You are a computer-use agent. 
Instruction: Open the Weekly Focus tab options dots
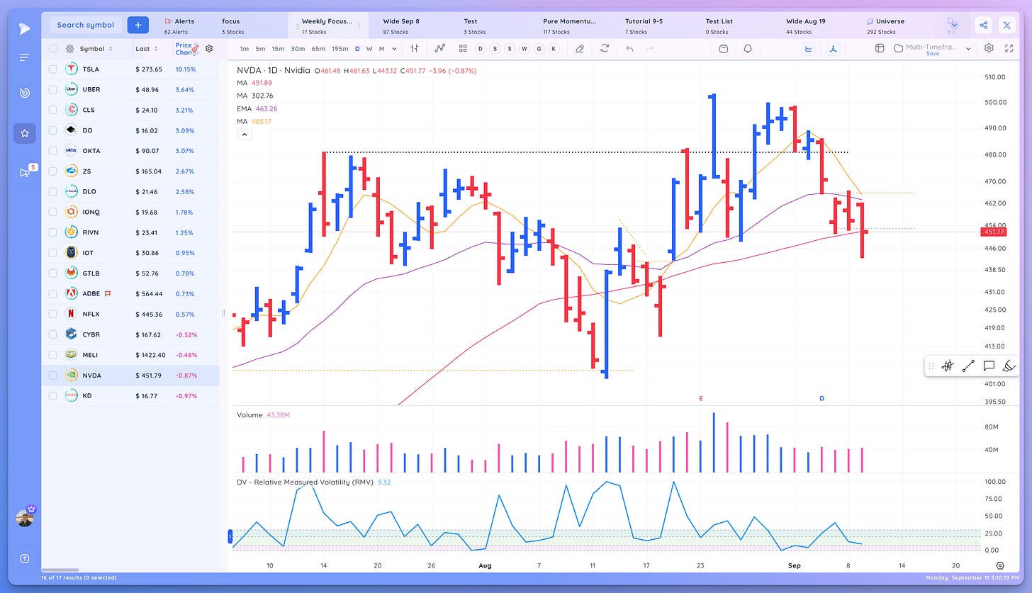(359, 26)
